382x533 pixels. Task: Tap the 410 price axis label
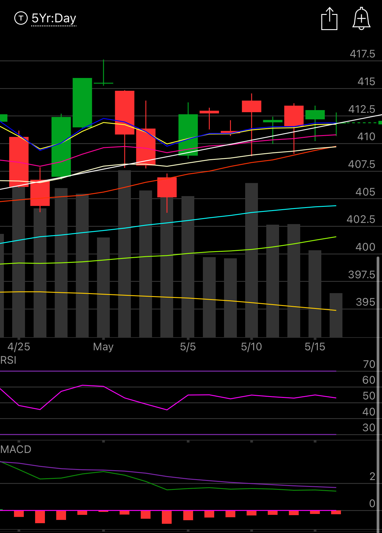tap(366, 137)
